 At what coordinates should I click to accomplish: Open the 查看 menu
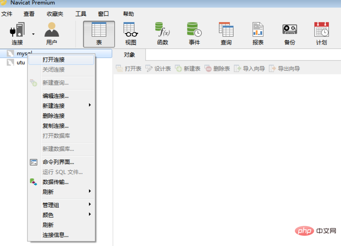29,14
